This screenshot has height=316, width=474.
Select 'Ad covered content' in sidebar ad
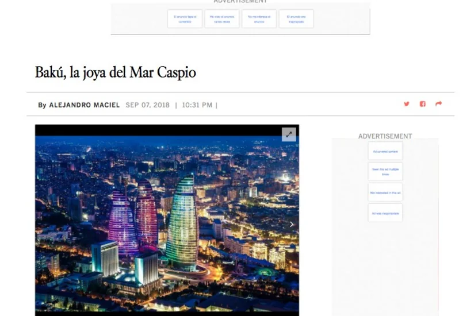[385, 151]
